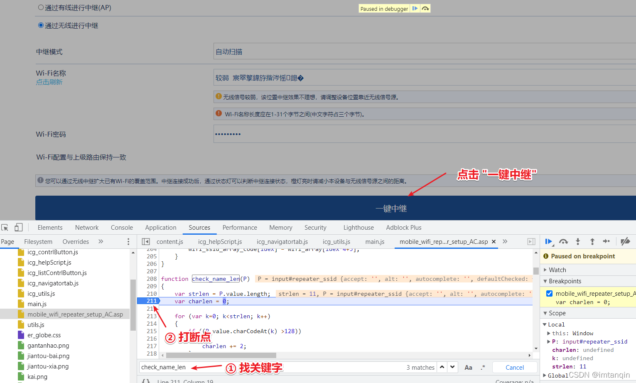The width and height of the screenshot is (636, 383).
Task: Go to next search match
Action: tap(452, 367)
